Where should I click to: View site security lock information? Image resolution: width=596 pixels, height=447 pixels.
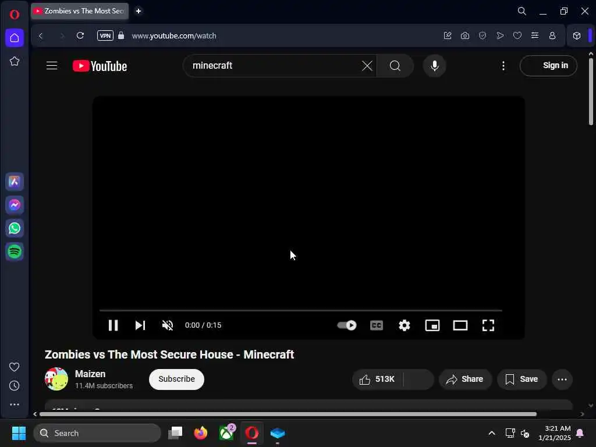[x=121, y=36]
